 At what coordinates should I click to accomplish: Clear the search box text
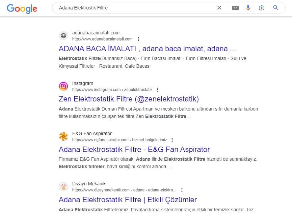click(219, 8)
